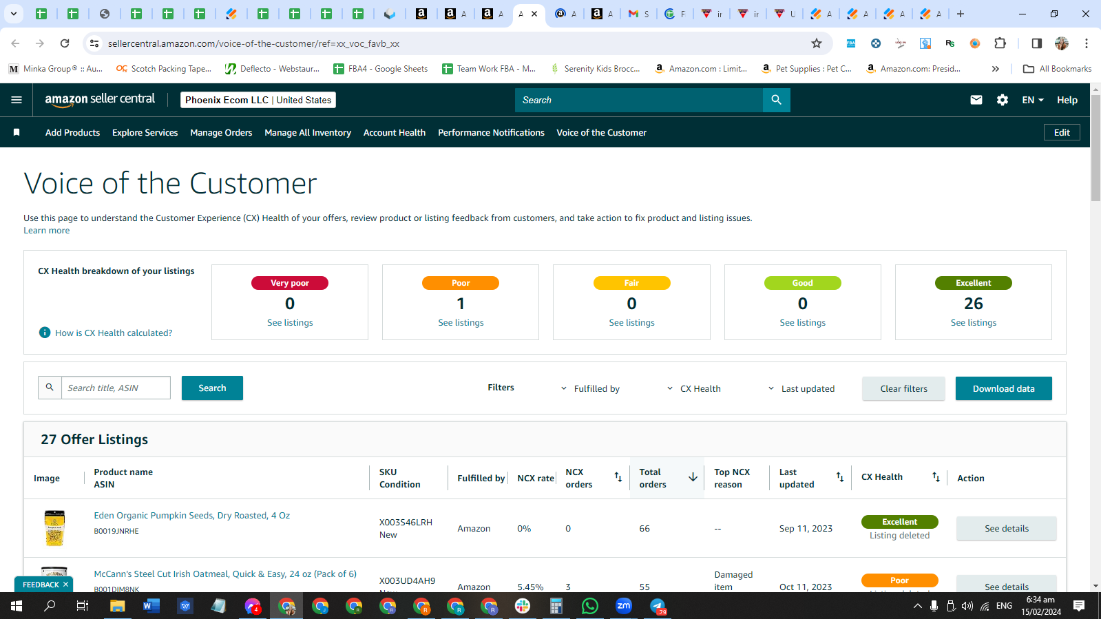Expand the hidden bookmarks overflow chevron

(995, 69)
